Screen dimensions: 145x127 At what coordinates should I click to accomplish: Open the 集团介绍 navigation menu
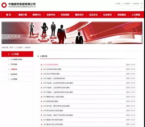coord(23,15)
